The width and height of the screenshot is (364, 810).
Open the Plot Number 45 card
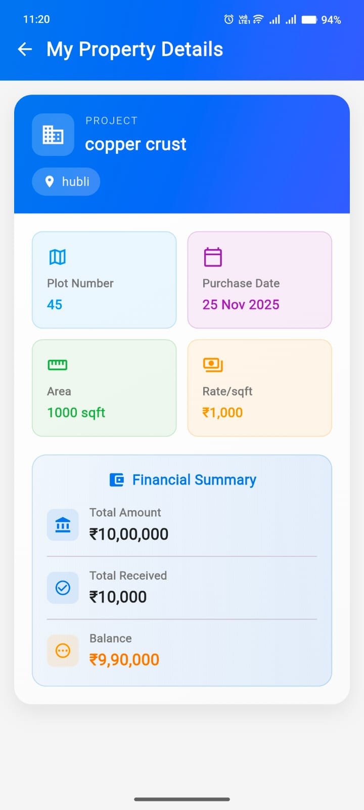pyautogui.click(x=104, y=280)
